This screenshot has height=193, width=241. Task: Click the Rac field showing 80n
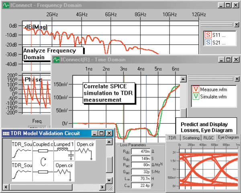click(141, 165)
